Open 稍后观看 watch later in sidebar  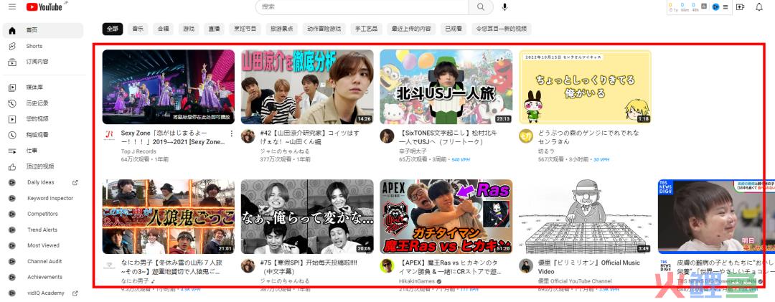pos(43,135)
